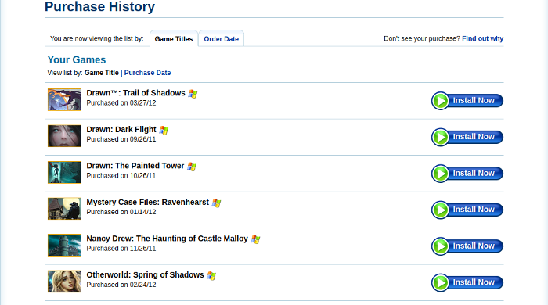Click Windows icon beside Drawn: Trail of Shadows

(x=193, y=94)
